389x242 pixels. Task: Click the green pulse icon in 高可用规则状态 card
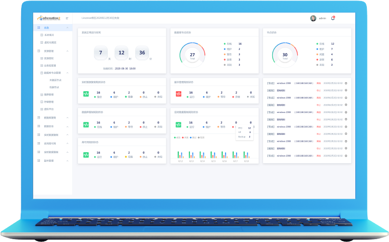click(86, 155)
